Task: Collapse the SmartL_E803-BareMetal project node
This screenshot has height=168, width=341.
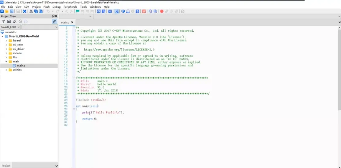Action: (x=2, y=36)
